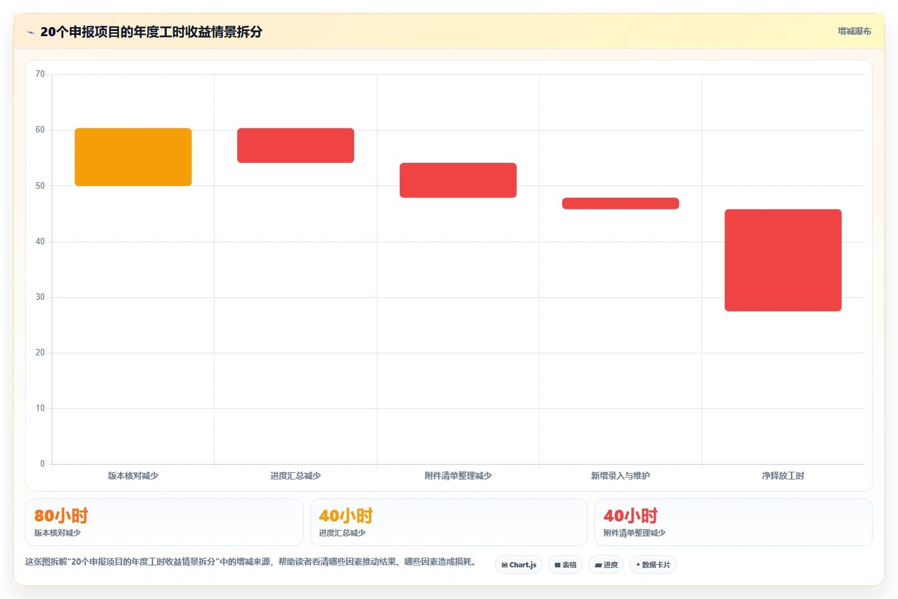Click the thin red 新增录入与维护 bar
Viewport: 898px width, 599px height.
620,204
